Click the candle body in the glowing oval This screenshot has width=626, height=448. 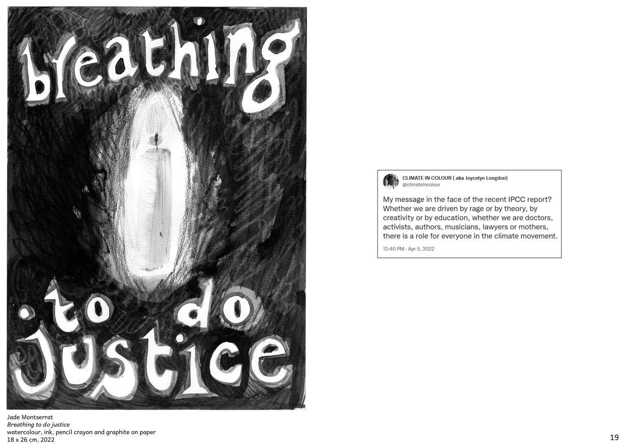tap(156, 206)
